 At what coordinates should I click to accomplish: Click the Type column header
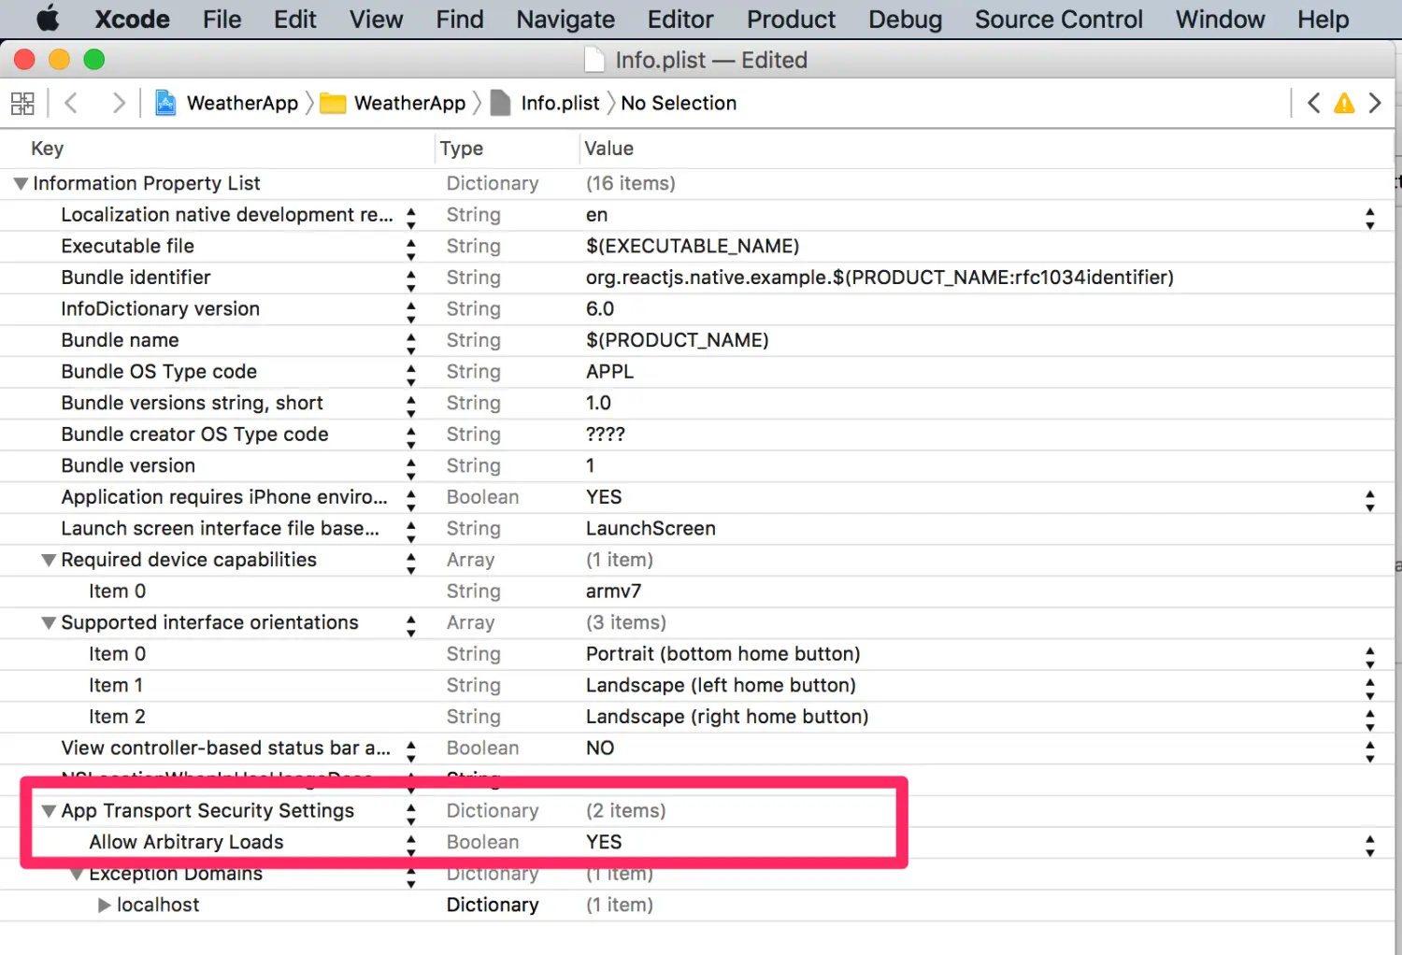coord(462,149)
